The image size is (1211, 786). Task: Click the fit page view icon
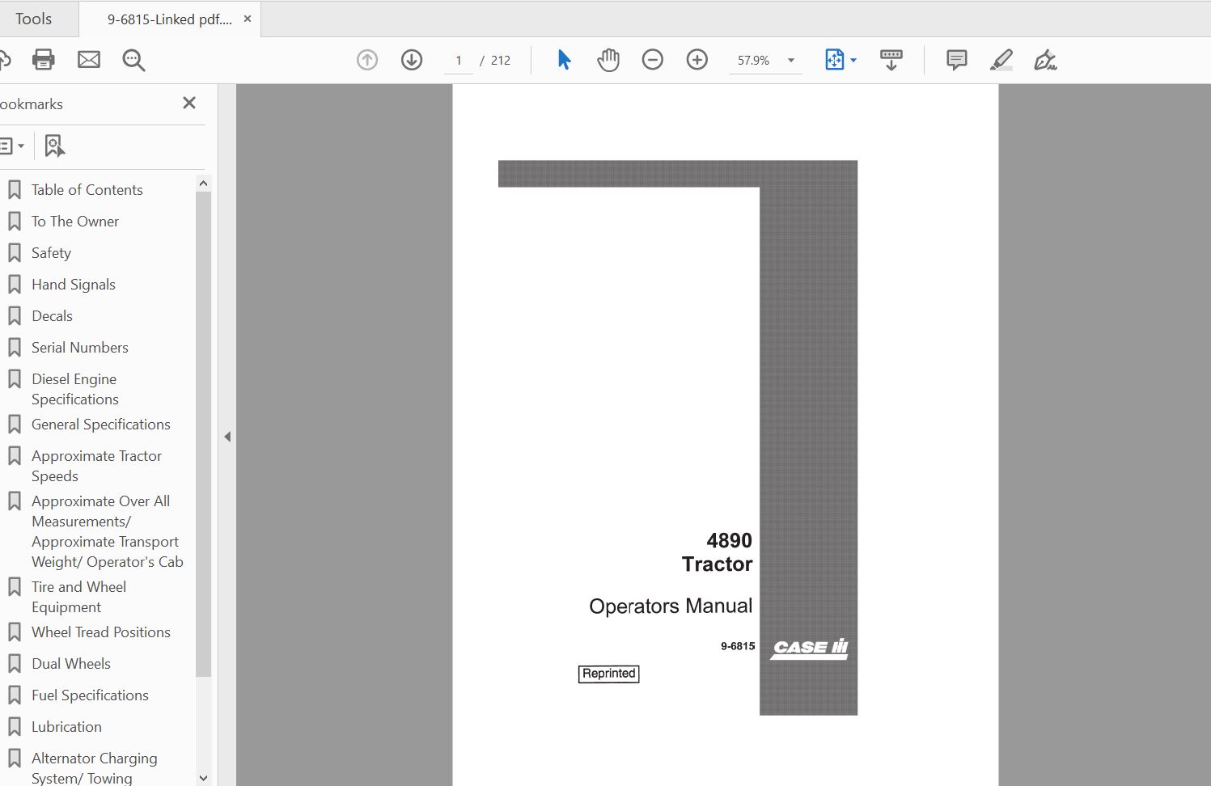pos(834,60)
